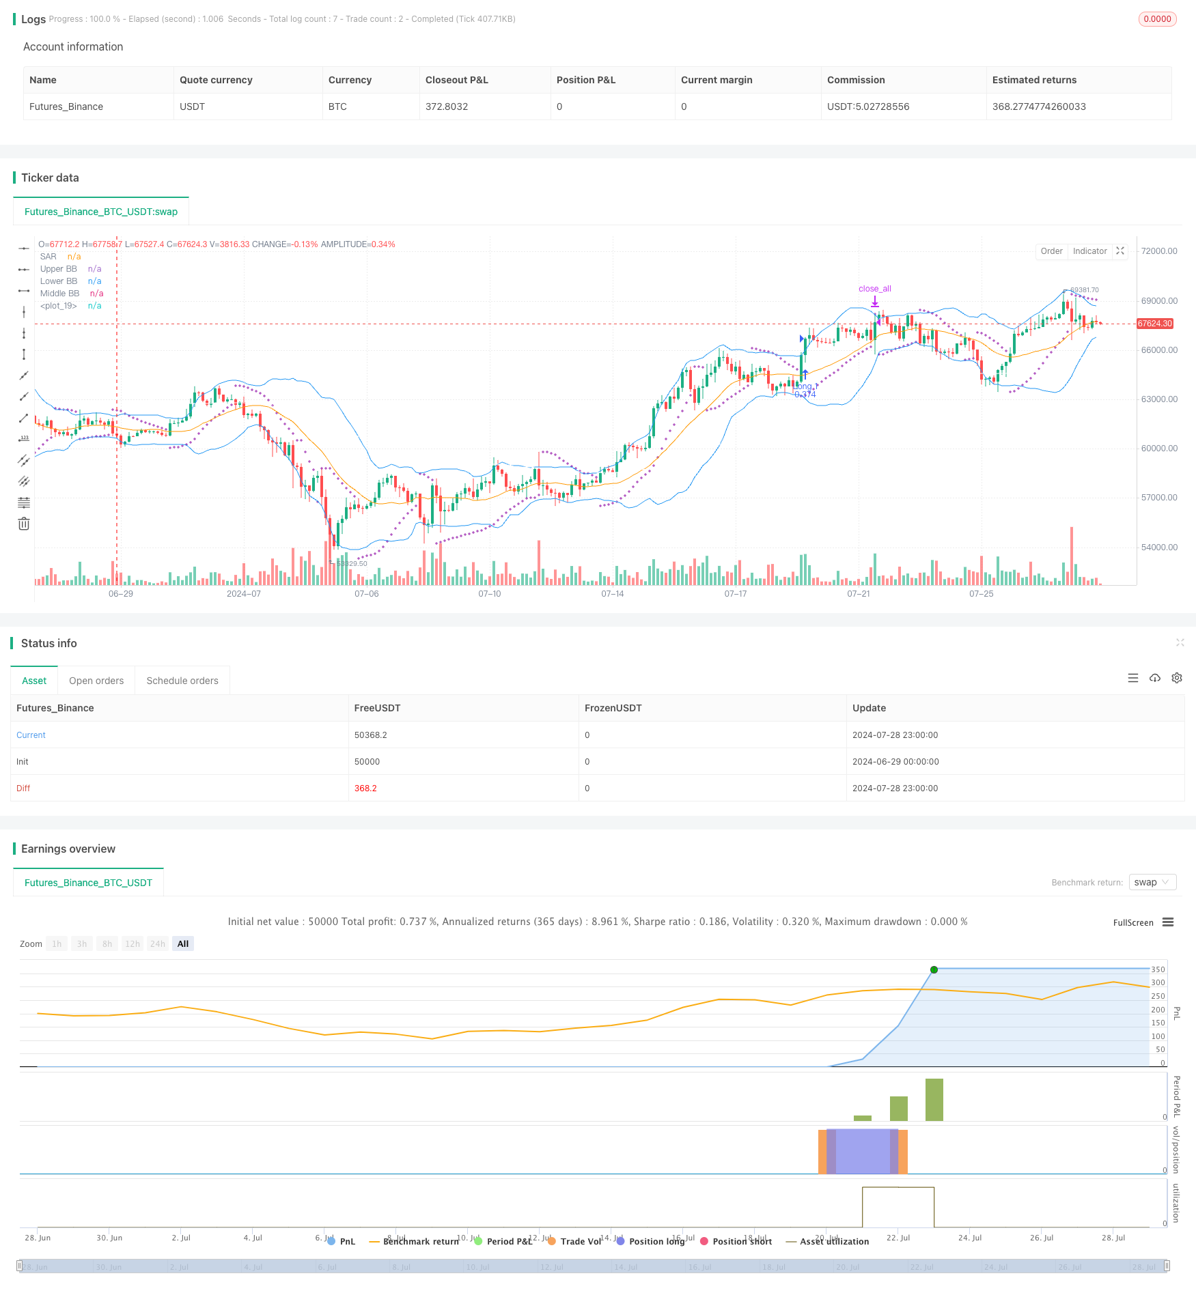This screenshot has height=1293, width=1196.
Task: Download status info via cloud icon
Action: [1155, 678]
